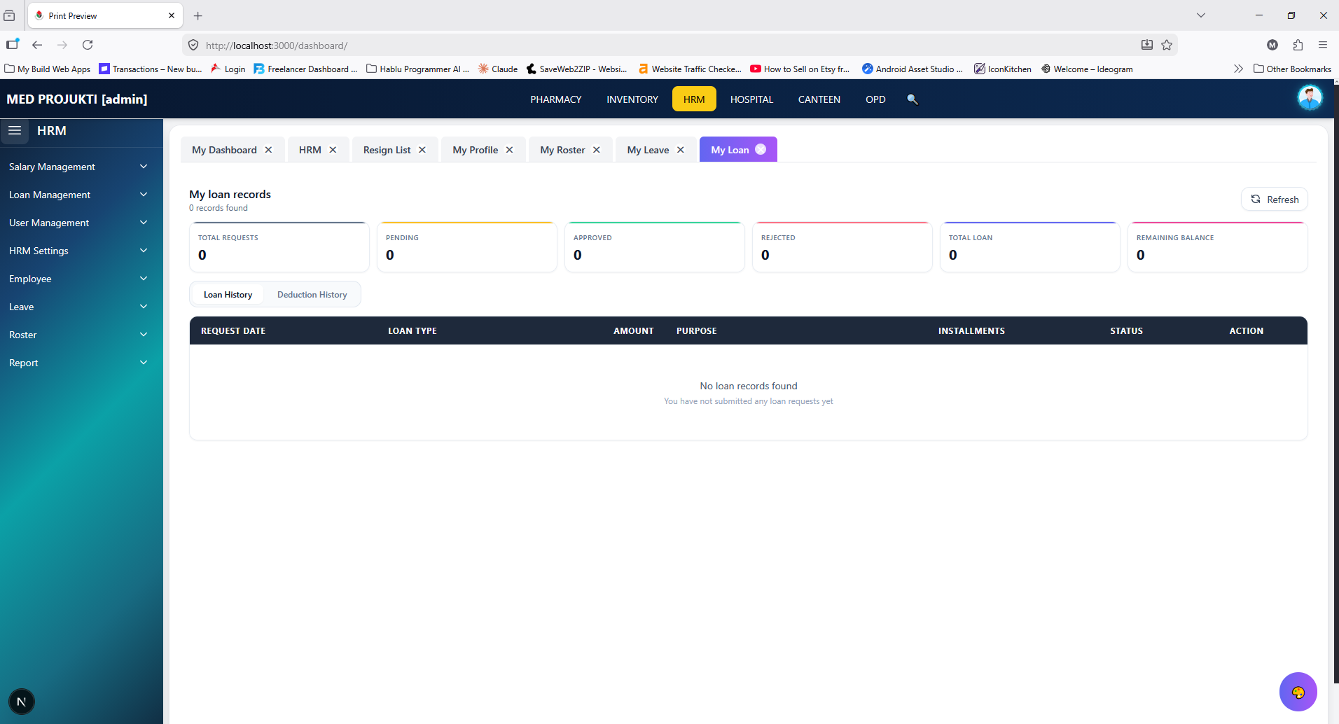The width and height of the screenshot is (1339, 724).
Task: Expand the Loan Management menu
Action: click(x=78, y=195)
